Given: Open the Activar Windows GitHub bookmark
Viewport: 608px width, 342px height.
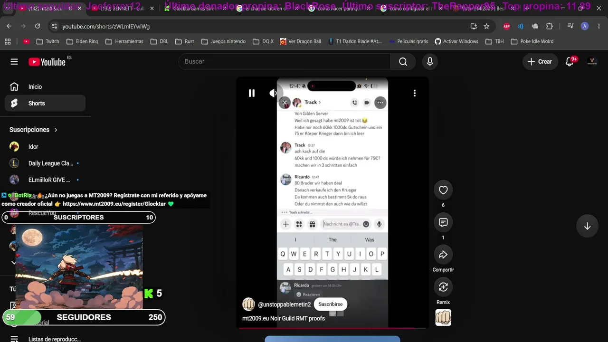Looking at the screenshot, I should (x=456, y=41).
